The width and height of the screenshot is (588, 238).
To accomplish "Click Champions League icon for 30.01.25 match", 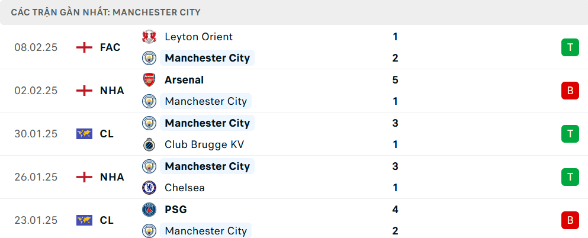I will click(x=85, y=134).
